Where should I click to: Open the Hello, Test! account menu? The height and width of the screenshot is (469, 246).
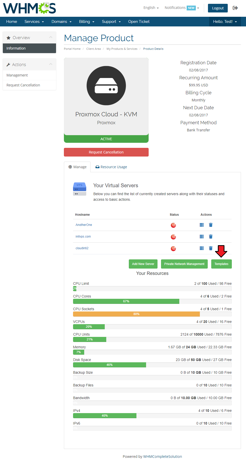click(x=225, y=22)
